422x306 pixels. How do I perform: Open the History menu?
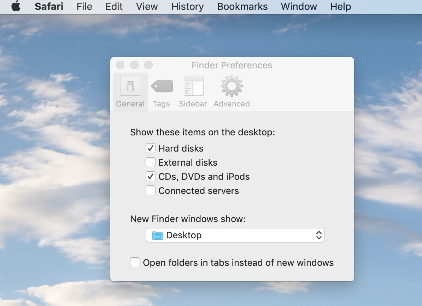pyautogui.click(x=187, y=6)
